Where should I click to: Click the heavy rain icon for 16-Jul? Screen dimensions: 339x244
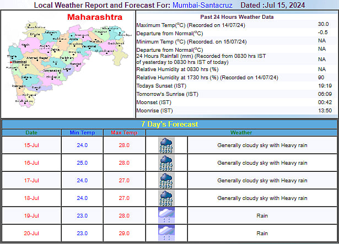click(166, 163)
